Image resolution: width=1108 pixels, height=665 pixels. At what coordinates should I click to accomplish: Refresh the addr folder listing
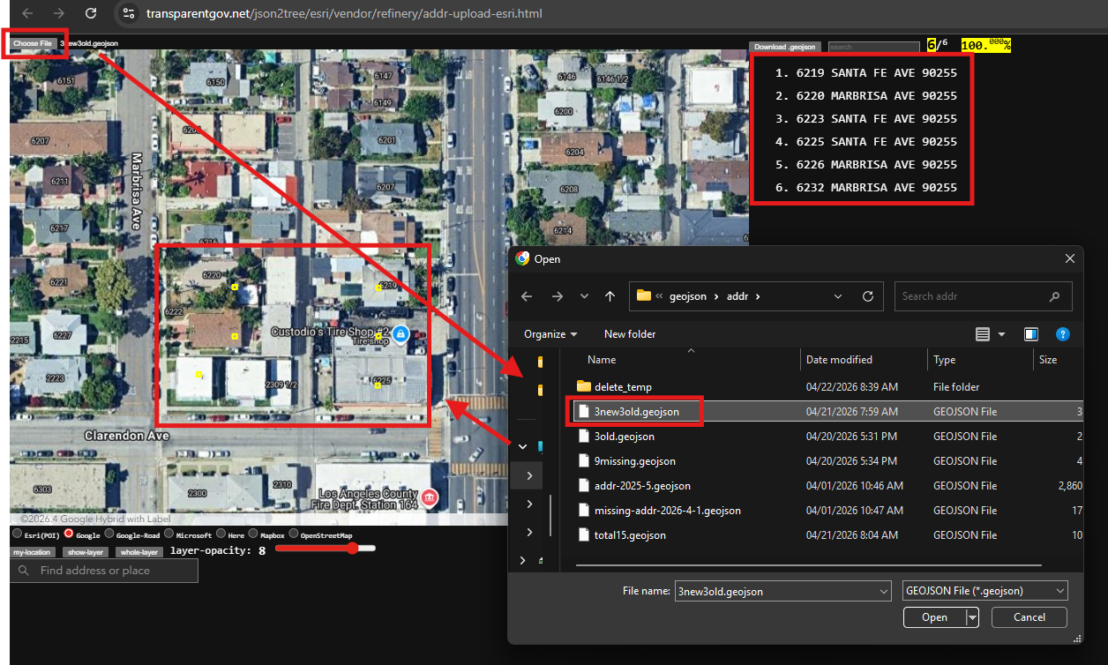pos(867,296)
